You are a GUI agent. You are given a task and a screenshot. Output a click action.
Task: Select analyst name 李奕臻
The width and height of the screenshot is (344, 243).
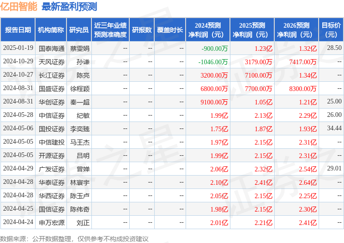(79, 129)
